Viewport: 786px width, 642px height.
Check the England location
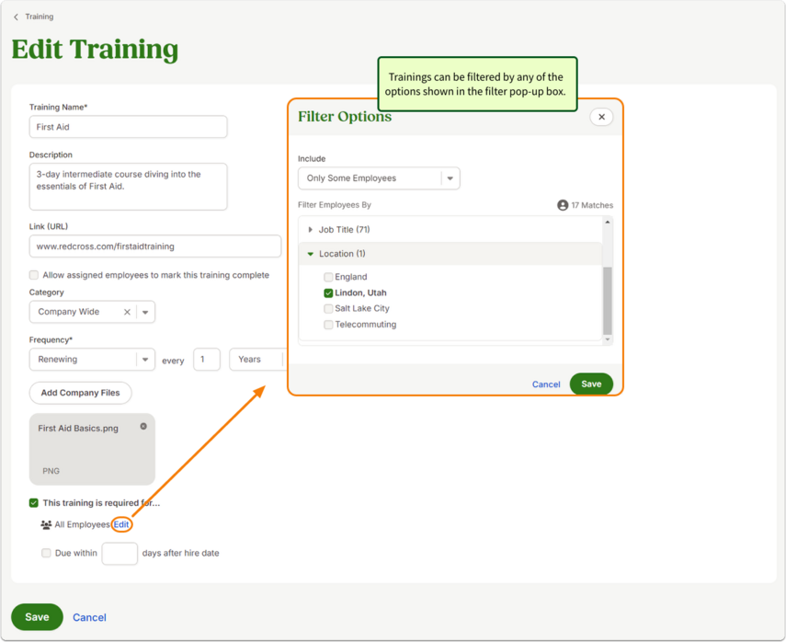click(x=328, y=277)
